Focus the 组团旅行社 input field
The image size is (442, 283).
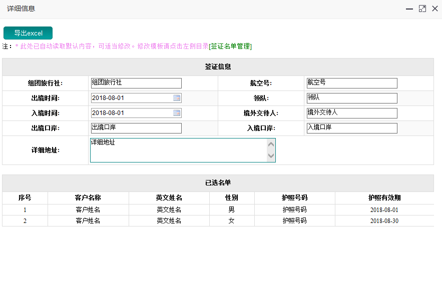136,83
